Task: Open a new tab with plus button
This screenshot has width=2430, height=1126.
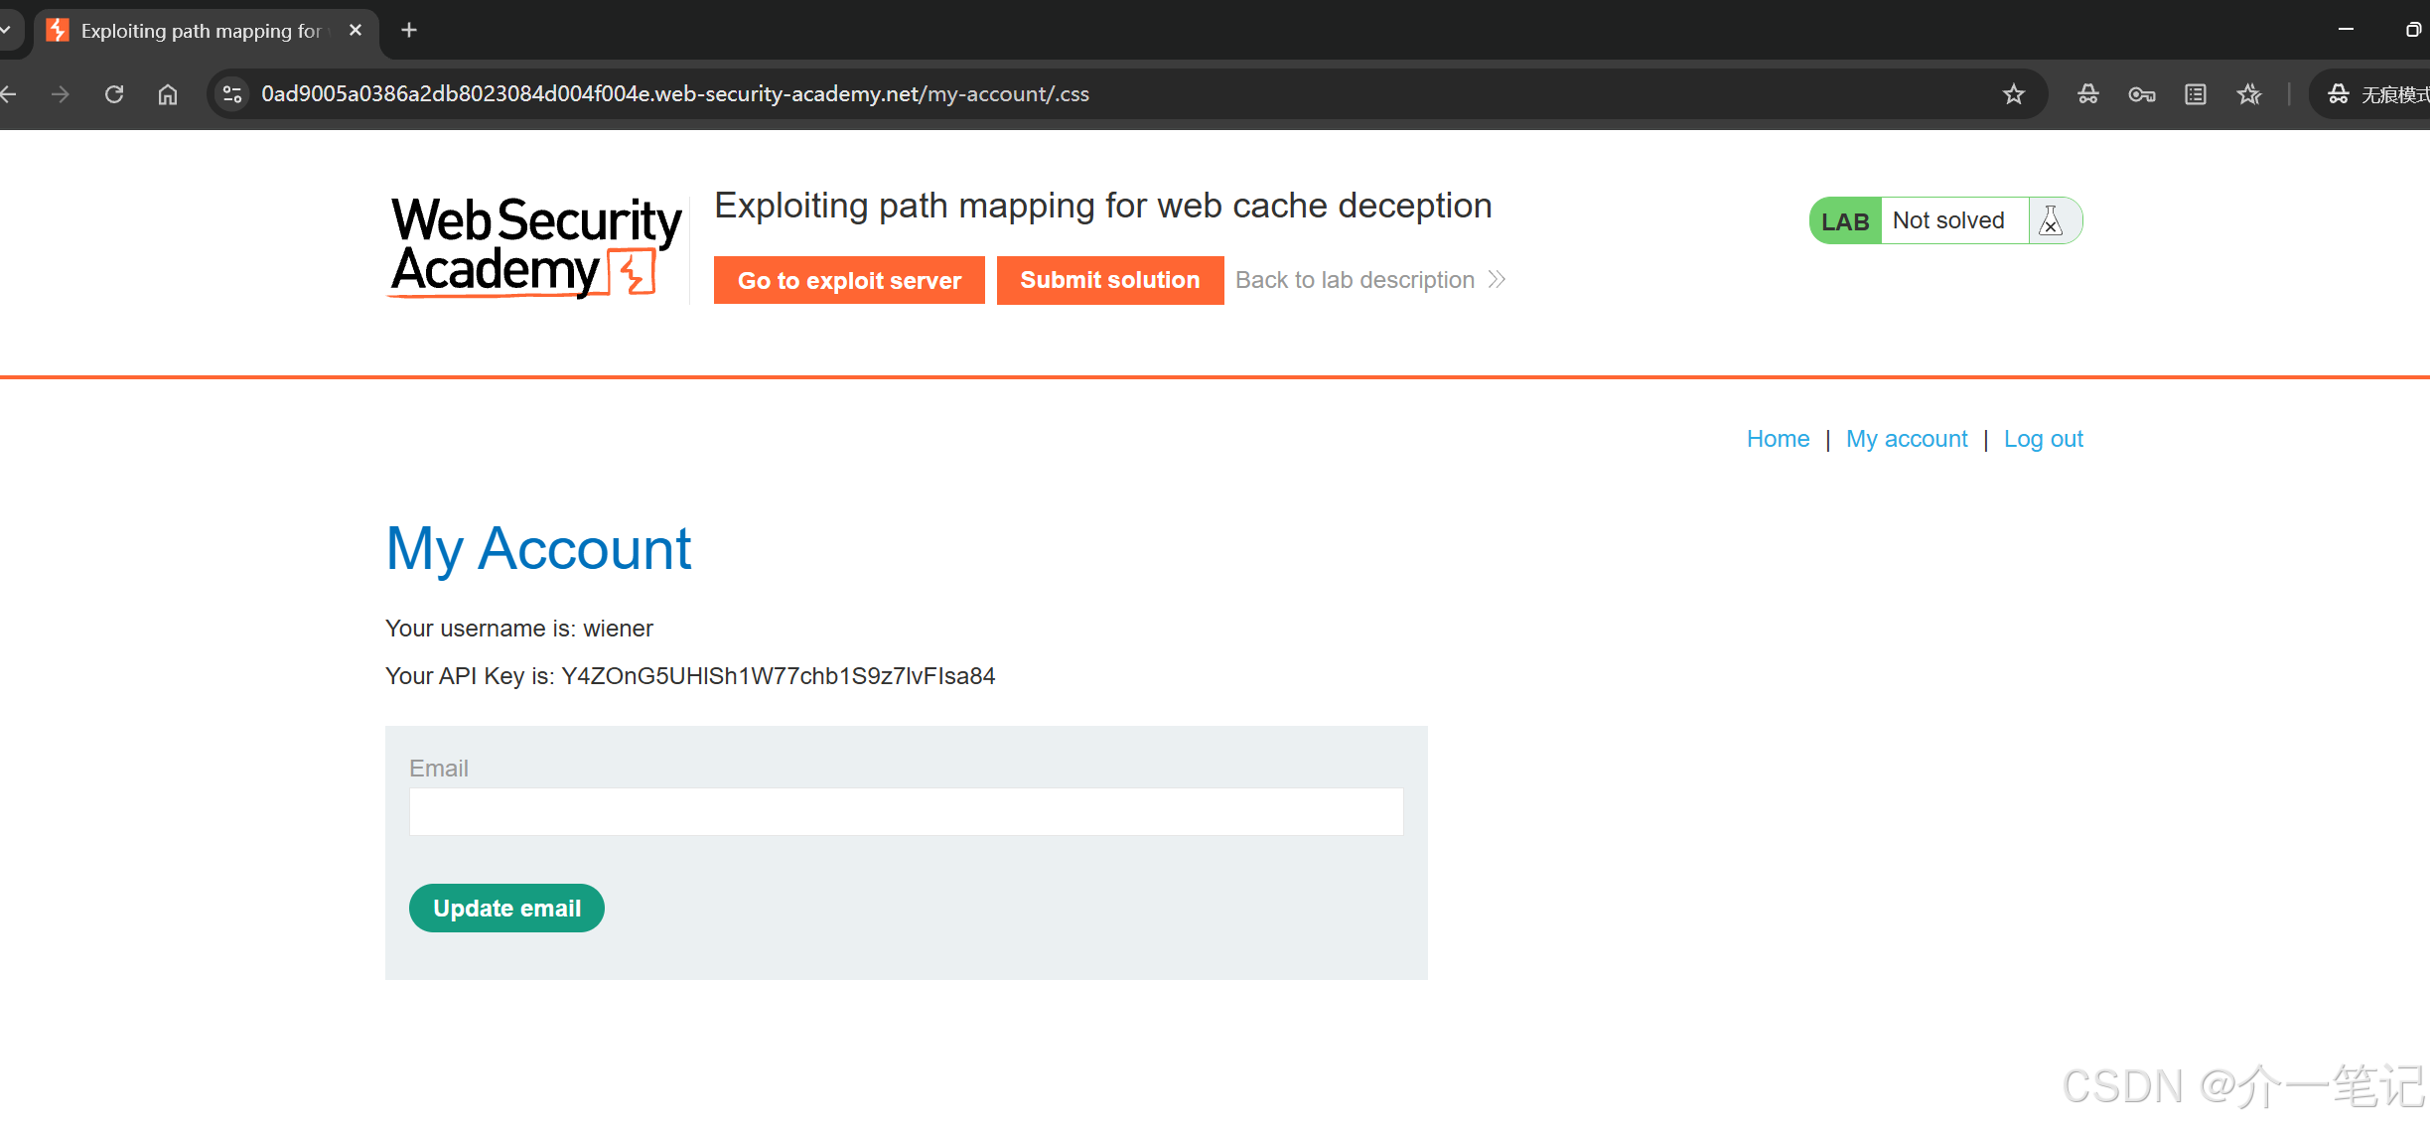Action: [409, 30]
